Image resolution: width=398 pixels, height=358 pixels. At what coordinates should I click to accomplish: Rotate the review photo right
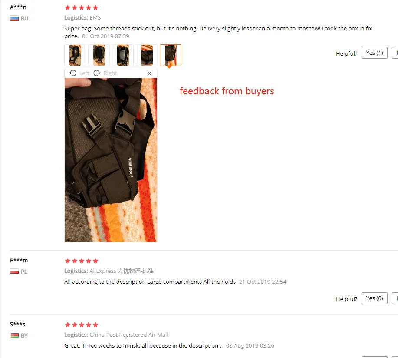click(105, 73)
